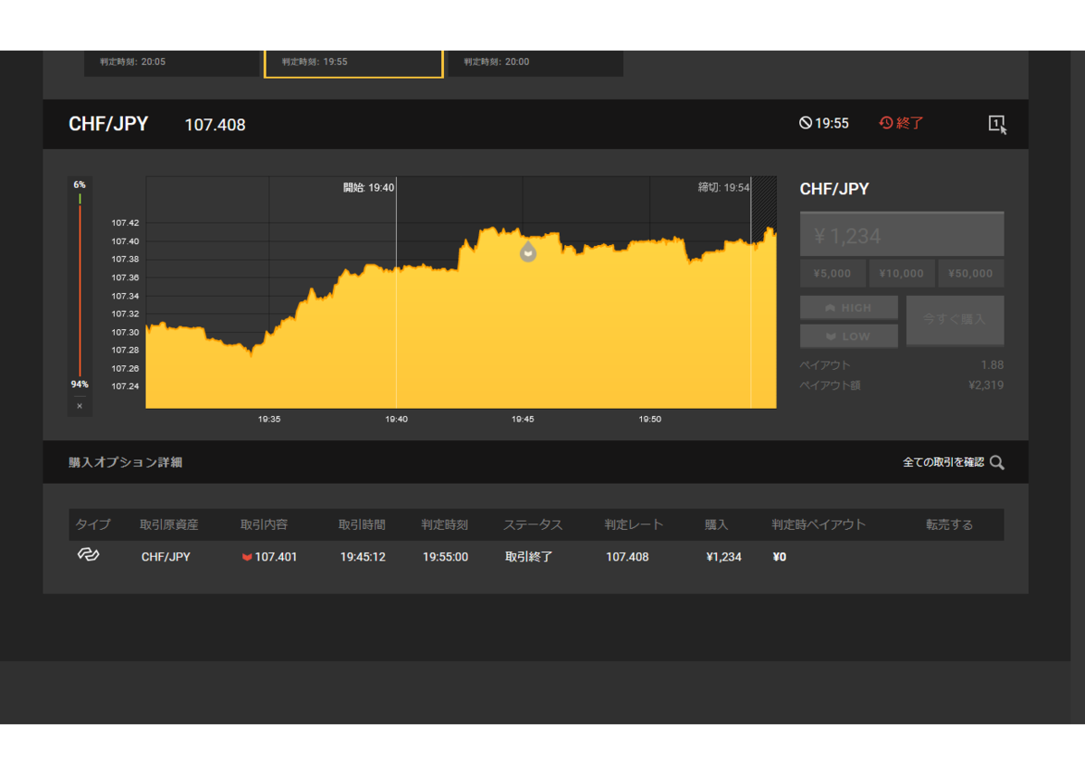
Task: Click the red LOW arrow beside 107.401
Action: point(247,557)
